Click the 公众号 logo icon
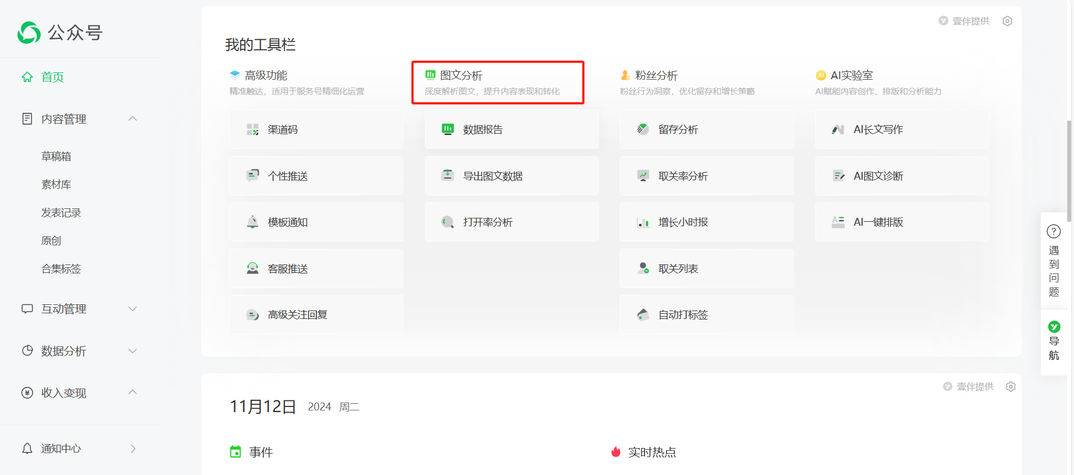 coord(29,33)
